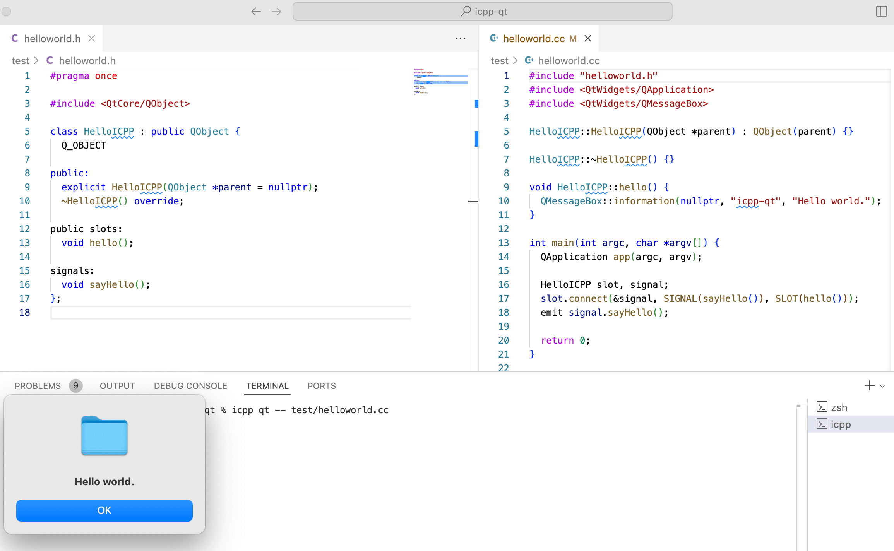
Task: Select the C icon on helloworld.h tab
Action: pos(15,38)
